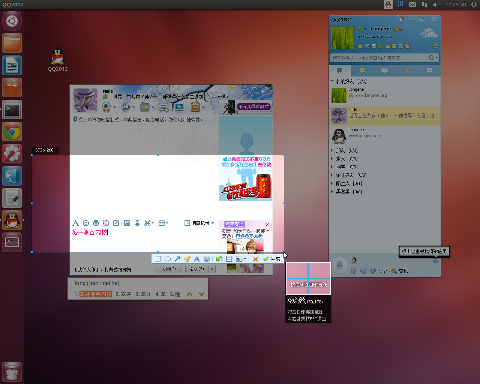Screen dimensions: 480x384
Task: Collapse the 我的好友 group
Action: (332, 81)
